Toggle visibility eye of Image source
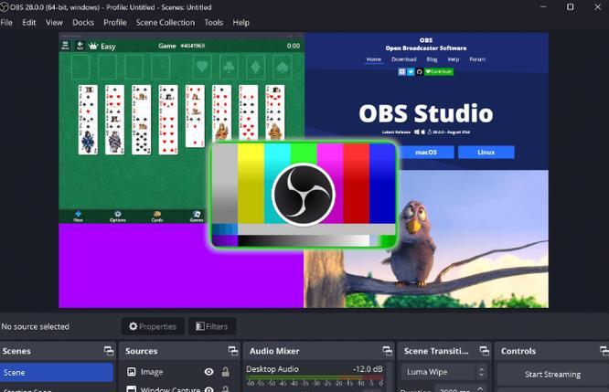Viewport: 609px width, 392px height. (x=209, y=372)
